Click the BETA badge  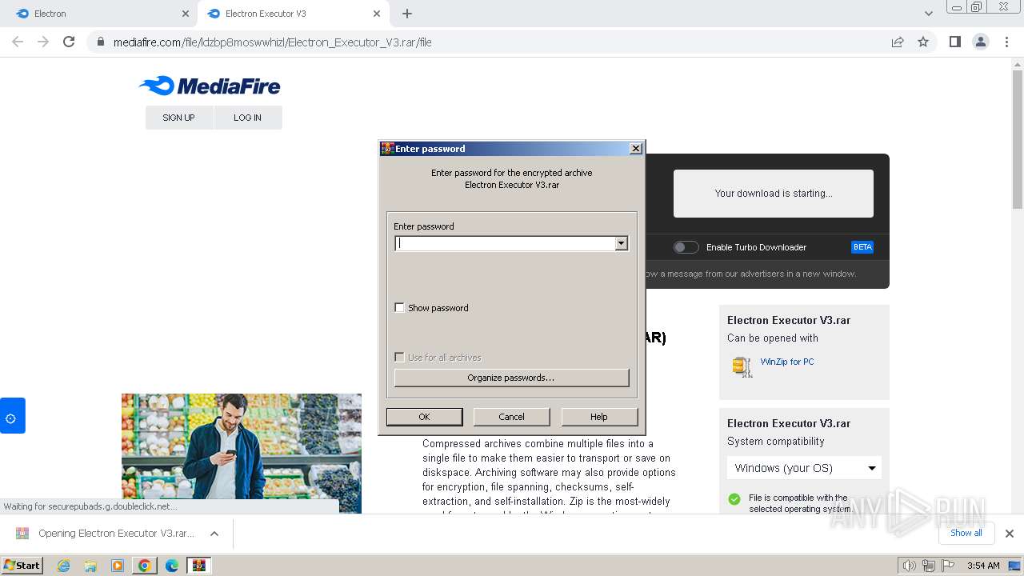[x=862, y=247]
